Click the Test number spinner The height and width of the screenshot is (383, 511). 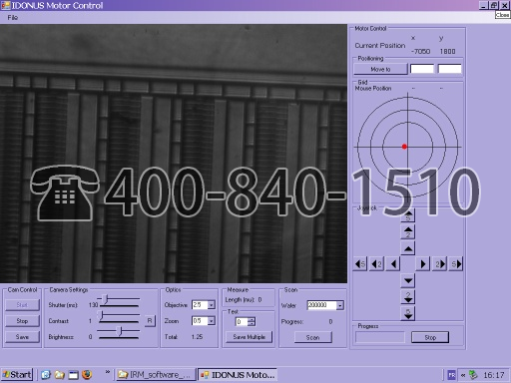coord(246,321)
